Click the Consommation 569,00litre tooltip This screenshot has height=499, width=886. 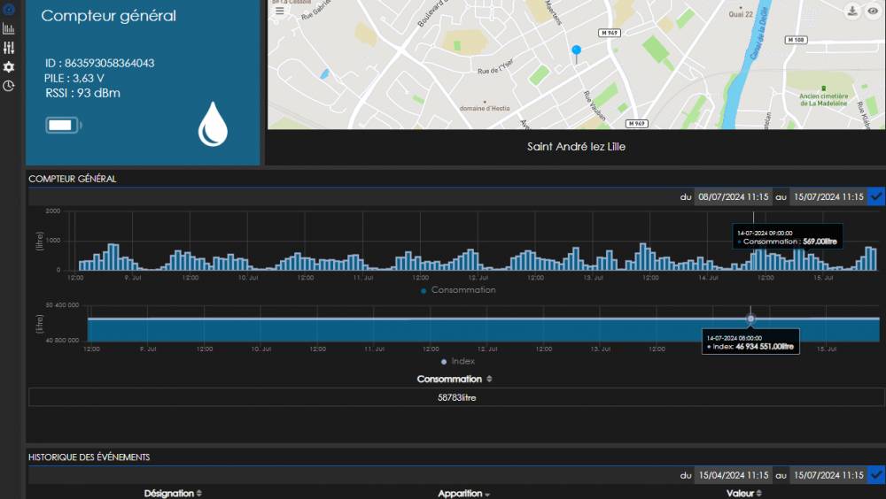point(788,237)
